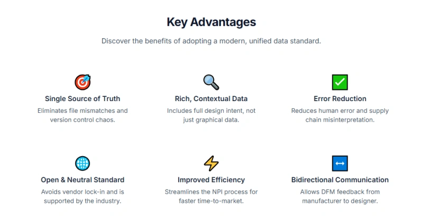This screenshot has width=423, height=216.
Task: Click the target bullseye icon
Action: [x=82, y=82]
